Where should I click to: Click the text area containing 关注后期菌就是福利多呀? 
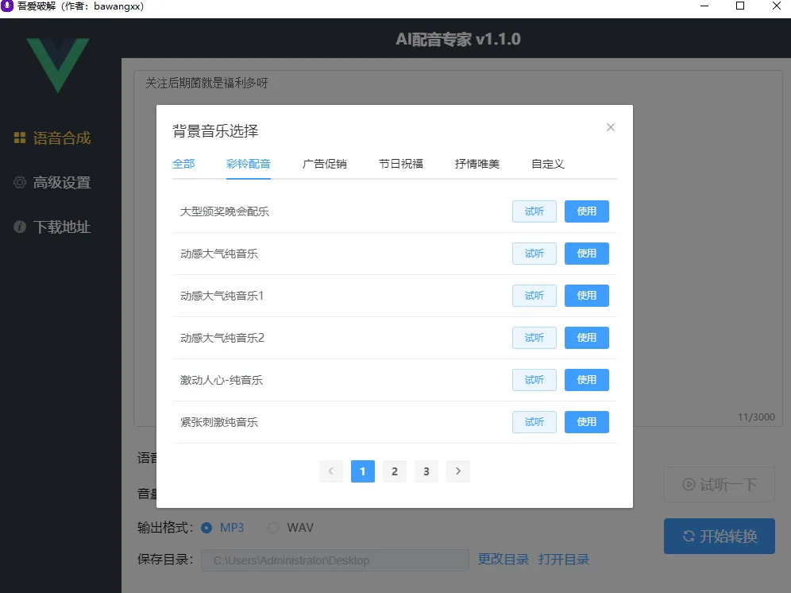[458, 249]
